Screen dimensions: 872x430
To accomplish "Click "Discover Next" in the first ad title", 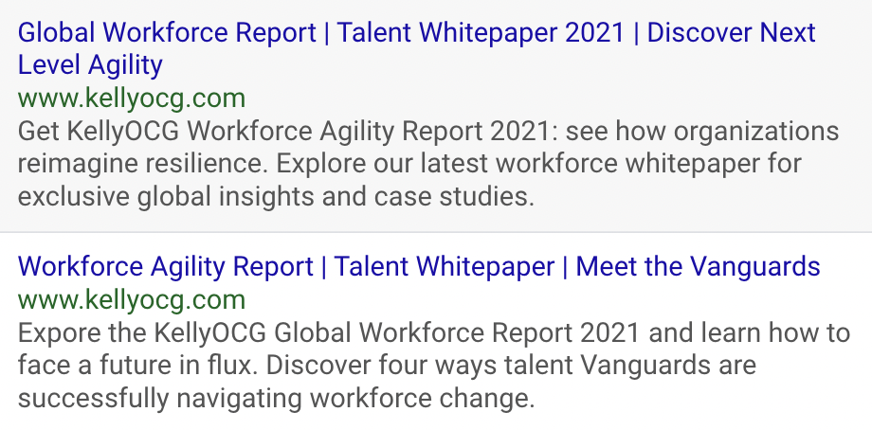I will (732, 32).
